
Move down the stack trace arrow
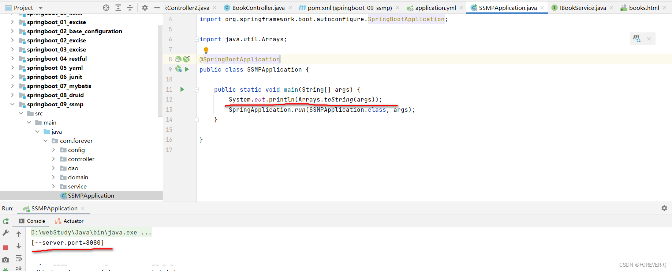19,246
